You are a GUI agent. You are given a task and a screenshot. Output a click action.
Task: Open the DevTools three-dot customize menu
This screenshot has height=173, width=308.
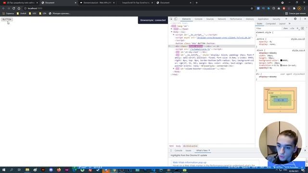click(300, 19)
